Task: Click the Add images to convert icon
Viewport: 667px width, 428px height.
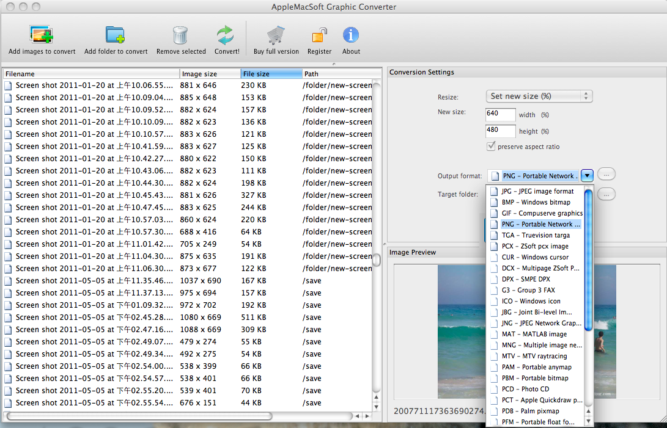Action: coord(41,35)
